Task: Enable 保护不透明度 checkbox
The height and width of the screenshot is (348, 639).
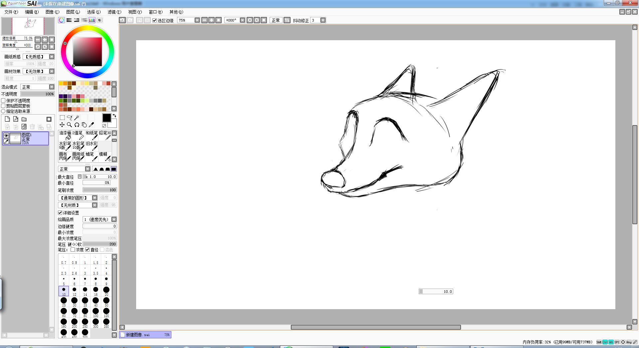Action: point(3,101)
